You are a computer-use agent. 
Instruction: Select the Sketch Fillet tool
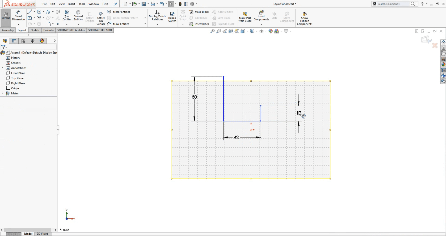pyautogui.click(x=48, y=24)
